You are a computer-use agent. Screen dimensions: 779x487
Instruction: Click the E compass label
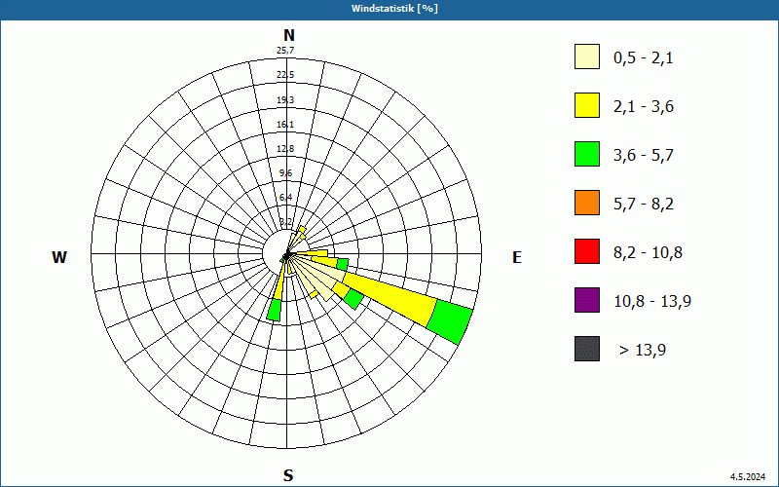tap(517, 257)
